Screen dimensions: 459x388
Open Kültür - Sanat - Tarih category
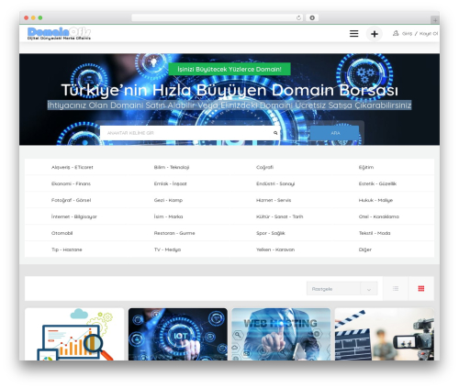tap(280, 216)
